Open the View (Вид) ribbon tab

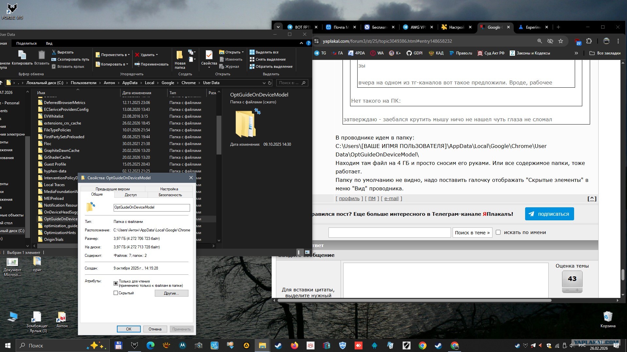point(49,43)
